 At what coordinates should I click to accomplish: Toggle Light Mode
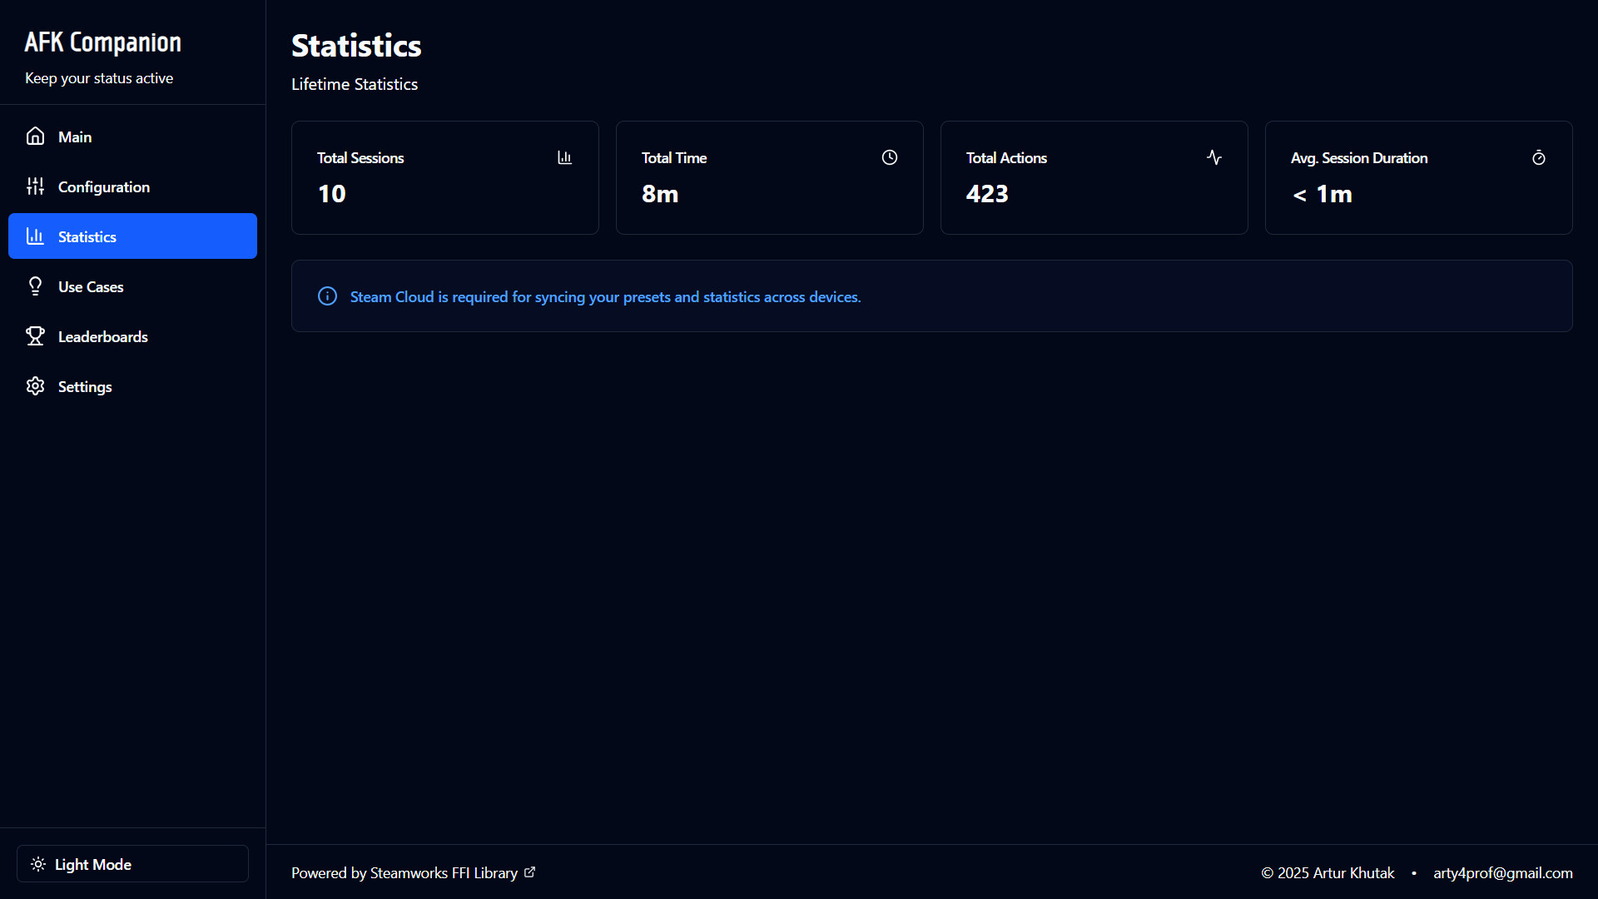coord(132,864)
